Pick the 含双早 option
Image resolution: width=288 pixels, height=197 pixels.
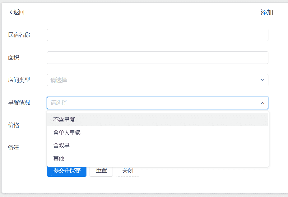61,146
